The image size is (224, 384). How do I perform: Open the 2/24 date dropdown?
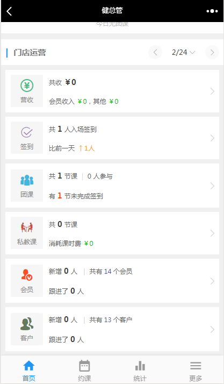pyautogui.click(x=183, y=52)
